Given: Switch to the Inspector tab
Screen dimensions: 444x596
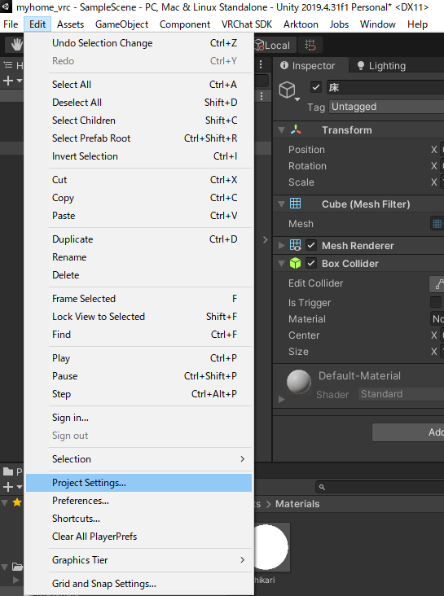Looking at the screenshot, I should click(311, 65).
